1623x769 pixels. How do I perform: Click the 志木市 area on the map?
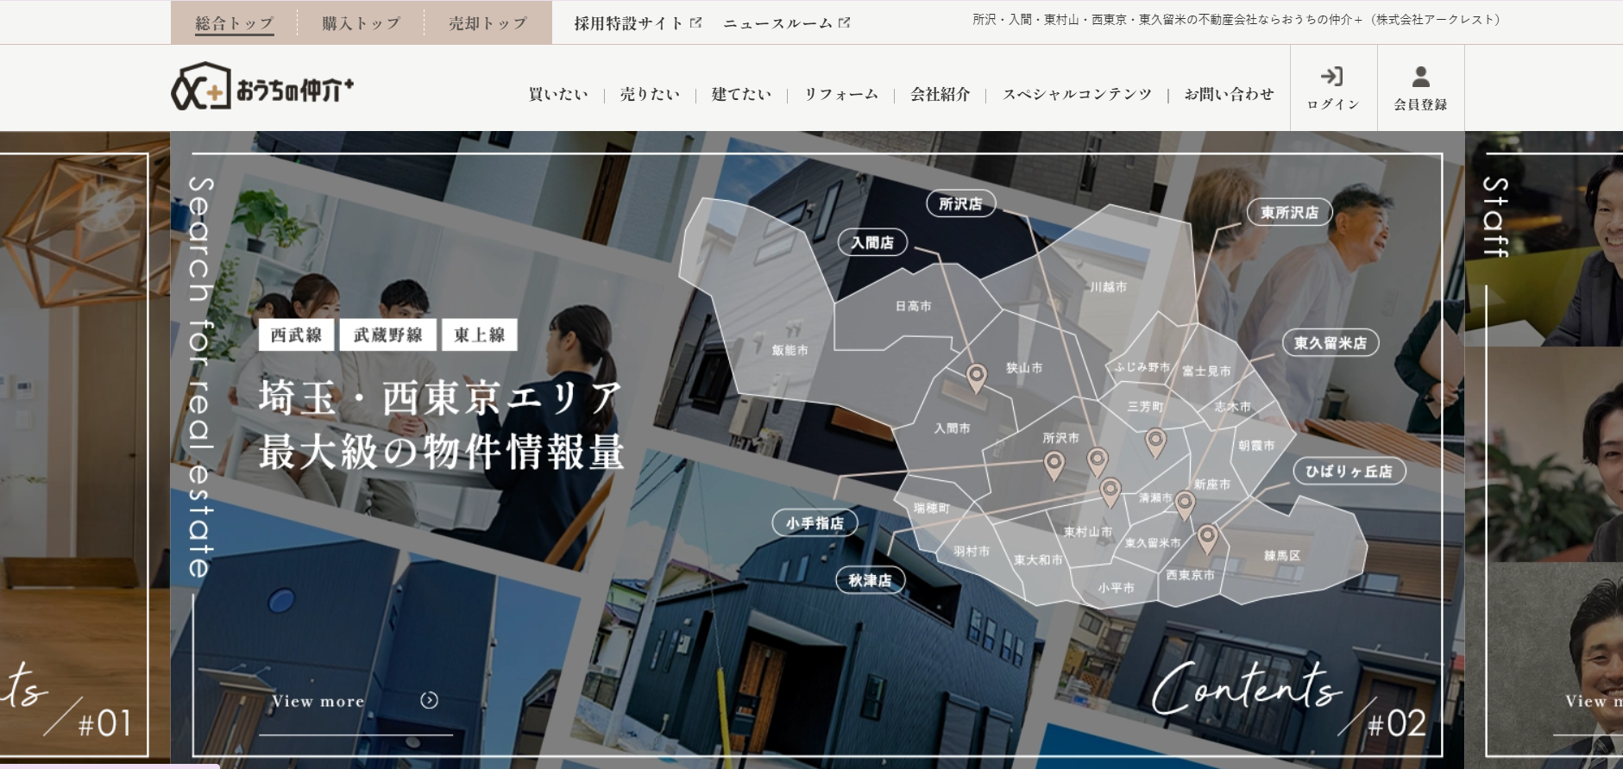(x=1232, y=407)
